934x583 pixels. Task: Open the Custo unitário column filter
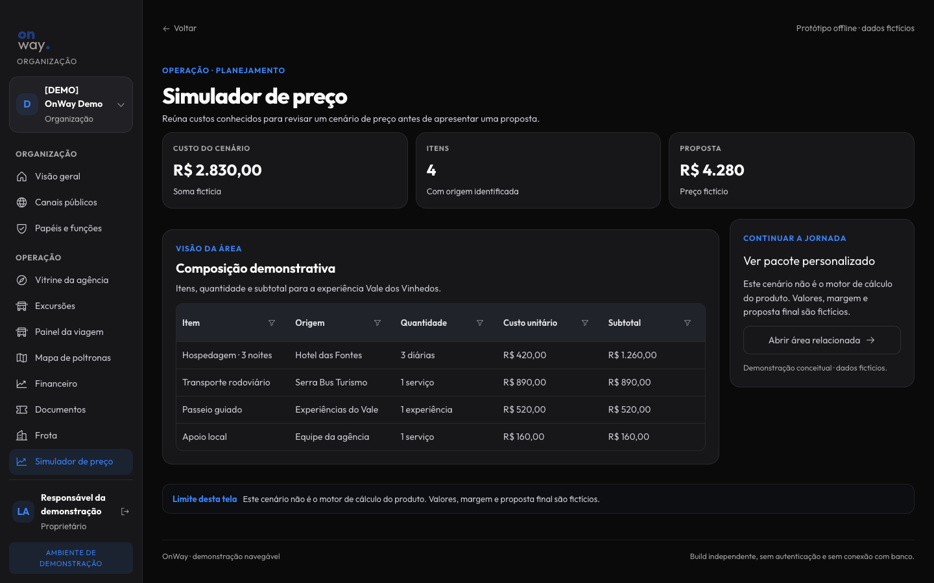coord(585,323)
